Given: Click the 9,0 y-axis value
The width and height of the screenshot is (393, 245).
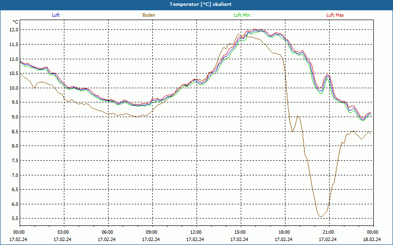Looking at the screenshot, I should click(15, 117).
